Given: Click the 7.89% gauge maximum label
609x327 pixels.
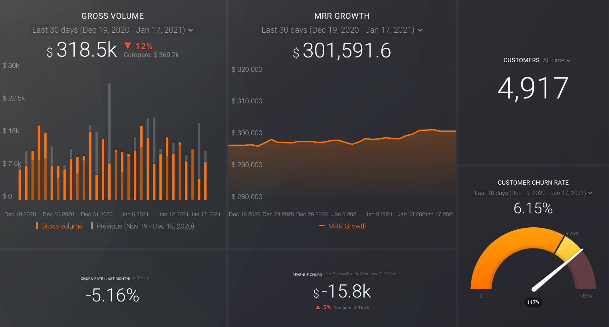Looking at the screenshot, I should [585, 296].
